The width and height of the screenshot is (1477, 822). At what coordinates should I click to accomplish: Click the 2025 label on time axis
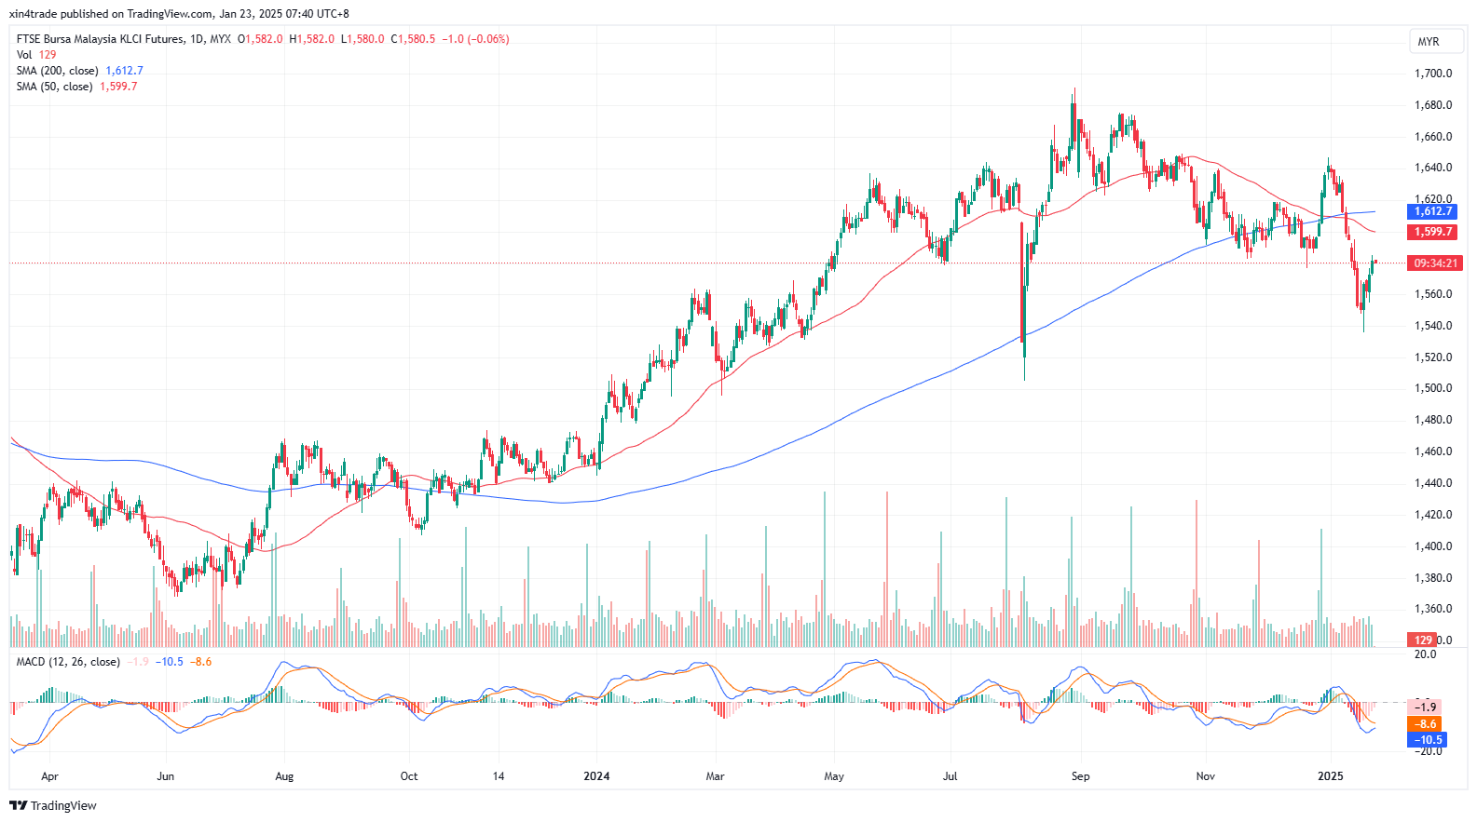click(1330, 776)
